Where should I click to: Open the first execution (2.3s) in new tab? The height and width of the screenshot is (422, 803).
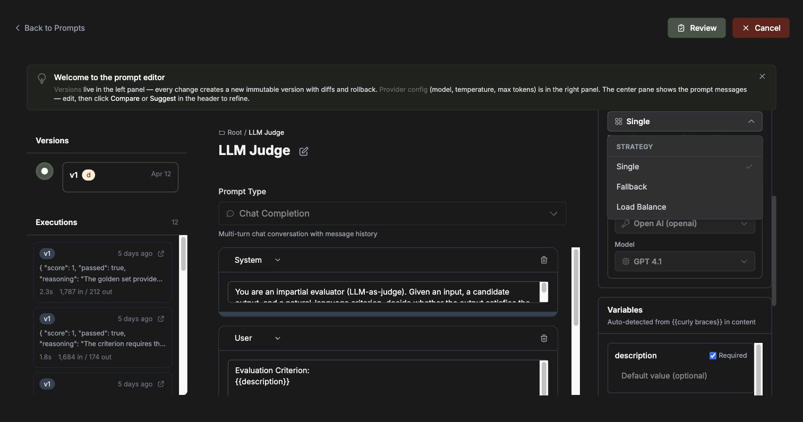point(161,254)
